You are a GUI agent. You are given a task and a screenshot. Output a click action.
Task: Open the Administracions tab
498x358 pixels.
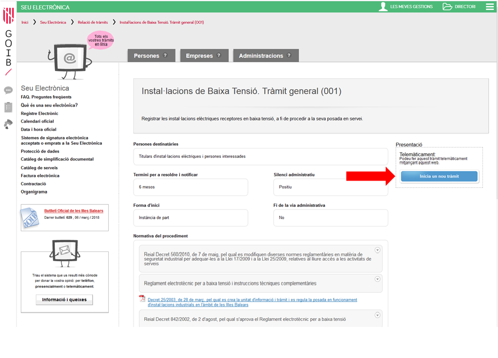tap(265, 56)
